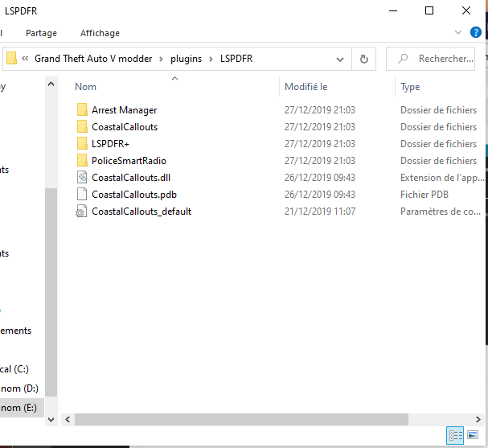The height and width of the screenshot is (448, 488).
Task: Click the CoastalCallouts folder icon
Action: [82, 127]
